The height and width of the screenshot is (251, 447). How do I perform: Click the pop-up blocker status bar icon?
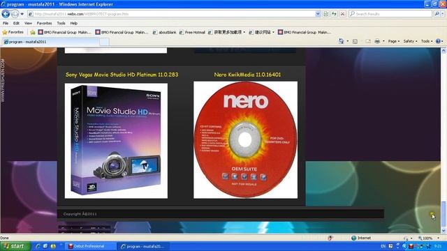[330, 238]
